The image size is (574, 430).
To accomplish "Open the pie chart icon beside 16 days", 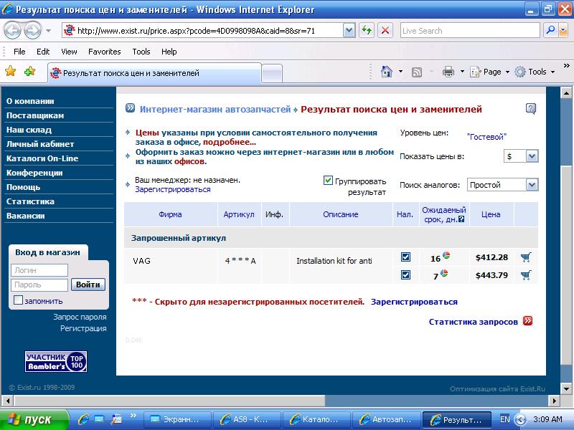I will (x=446, y=256).
